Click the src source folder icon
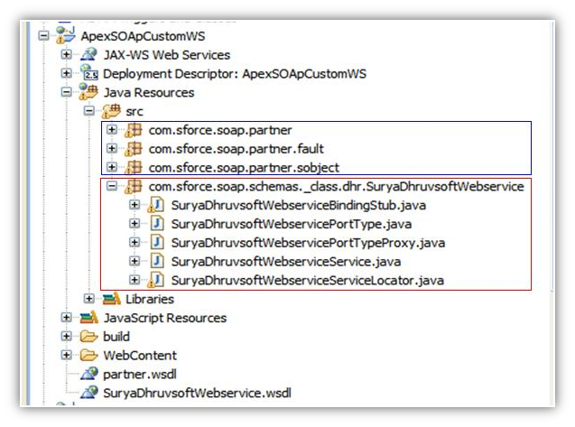 click(112, 111)
